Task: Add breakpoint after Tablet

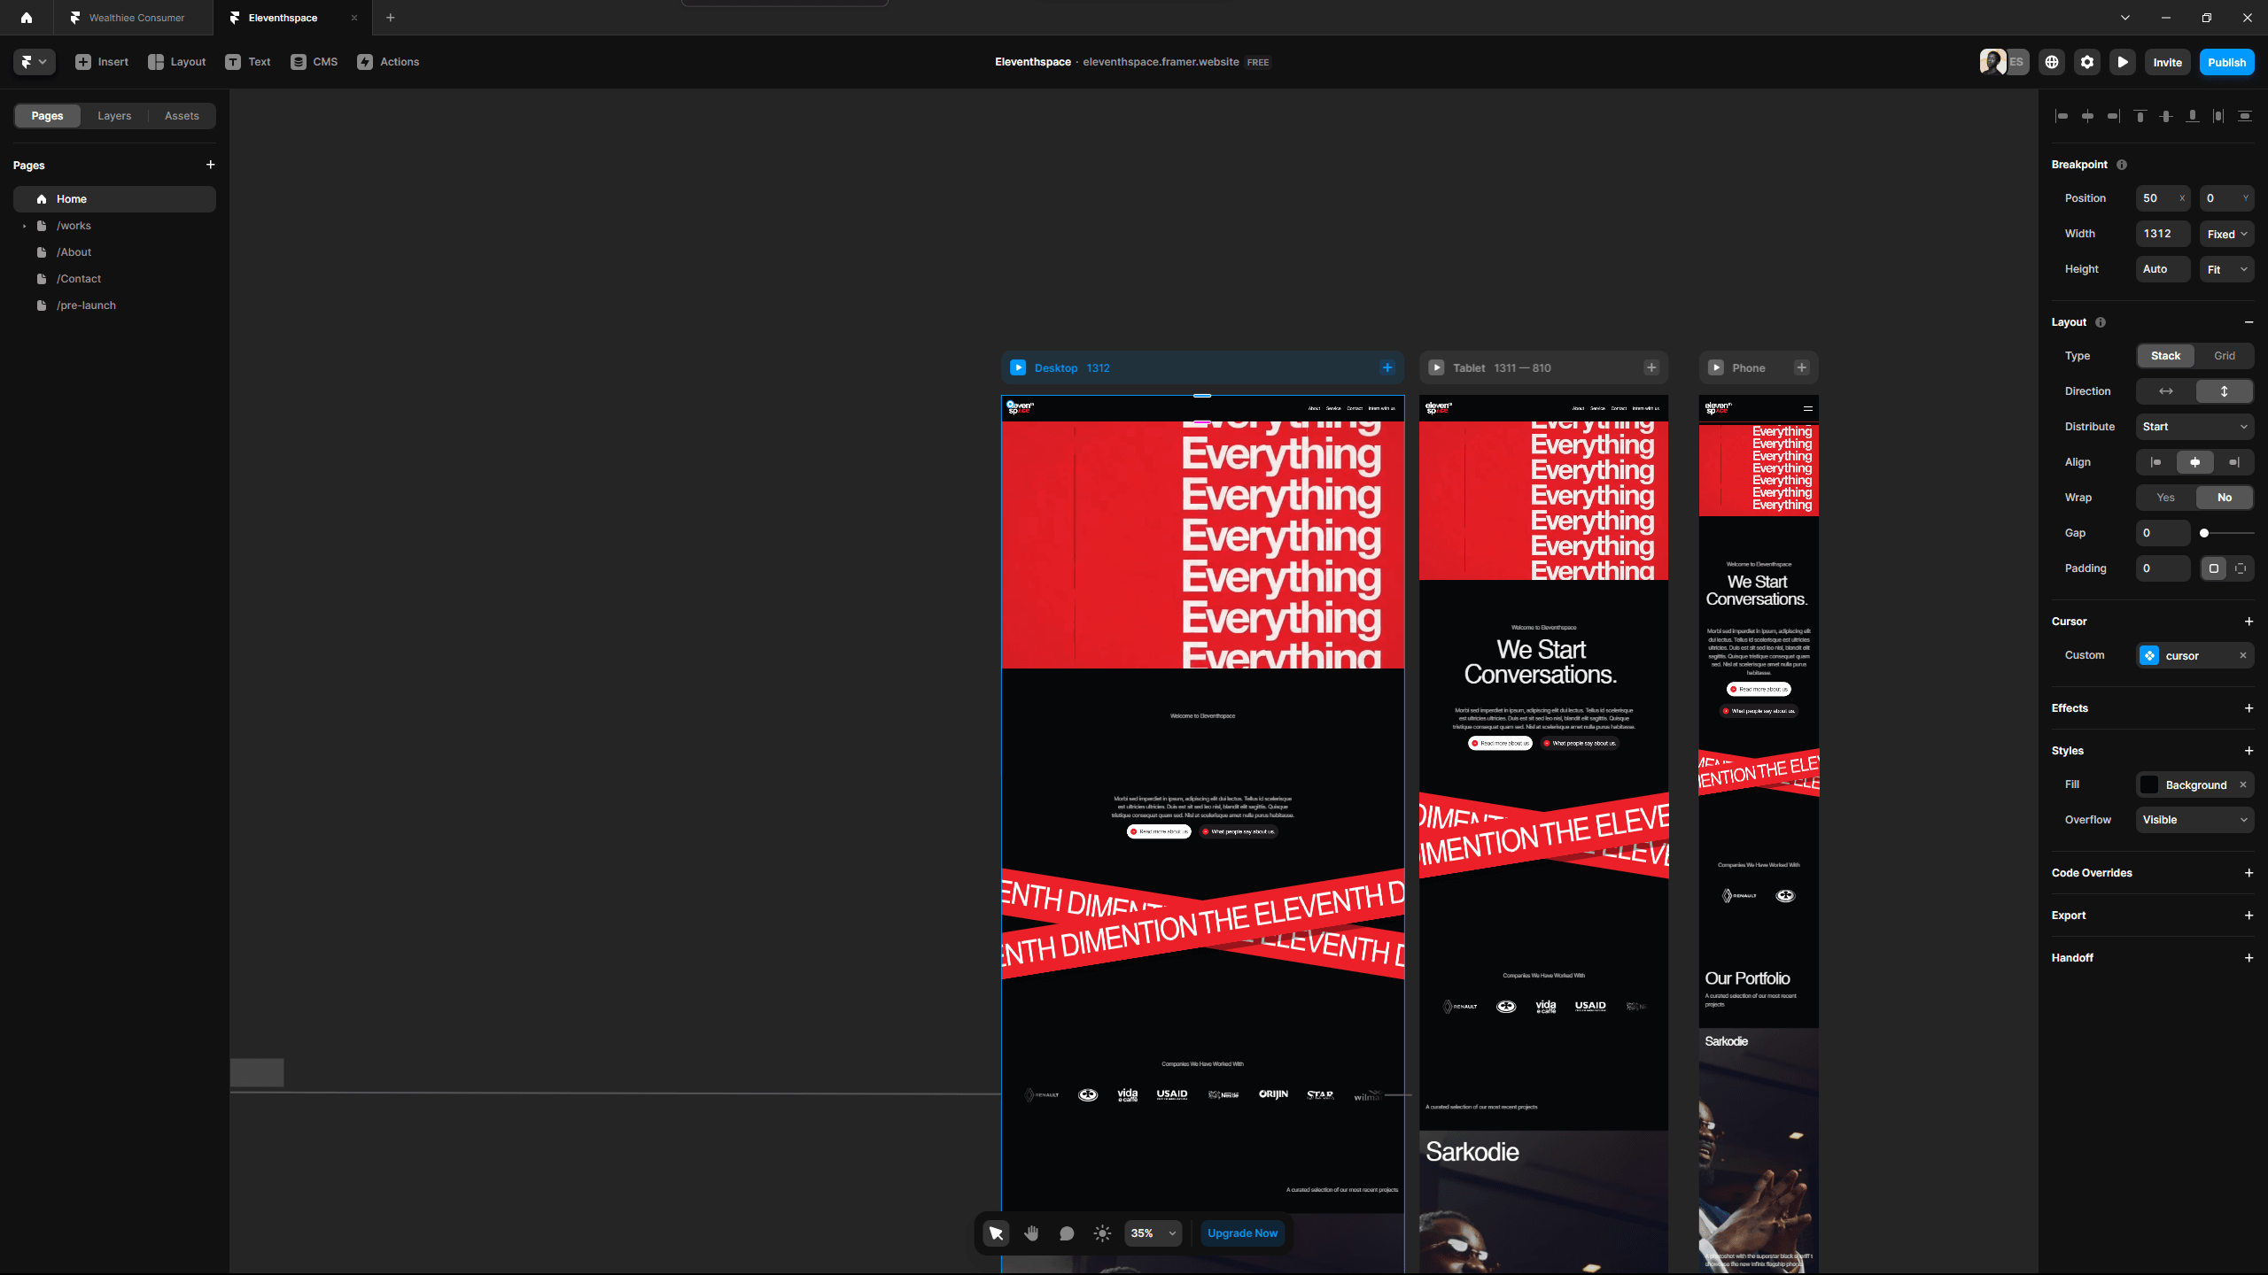Action: 1651,367
